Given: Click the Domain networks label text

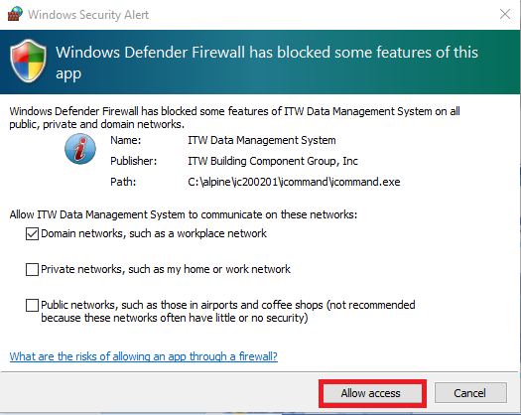Looking at the screenshot, I should tap(154, 233).
